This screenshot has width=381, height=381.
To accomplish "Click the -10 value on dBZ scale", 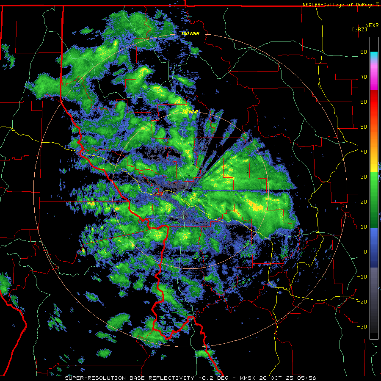I will click(362, 276).
